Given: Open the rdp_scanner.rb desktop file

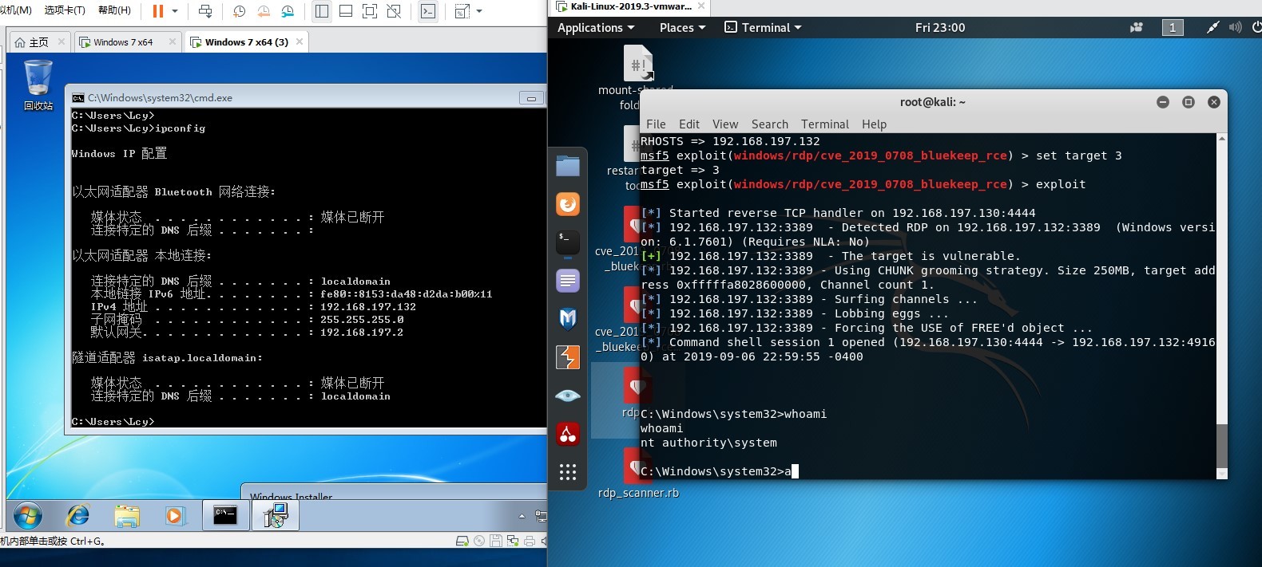Looking at the screenshot, I should click(x=638, y=474).
